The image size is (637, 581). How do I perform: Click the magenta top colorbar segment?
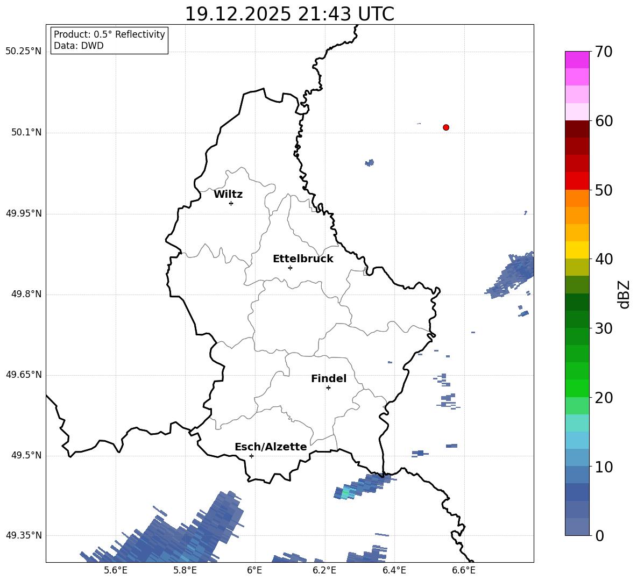point(577,60)
